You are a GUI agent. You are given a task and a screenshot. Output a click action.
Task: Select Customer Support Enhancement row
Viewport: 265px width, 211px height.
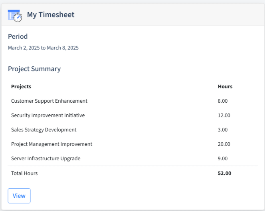133,101
